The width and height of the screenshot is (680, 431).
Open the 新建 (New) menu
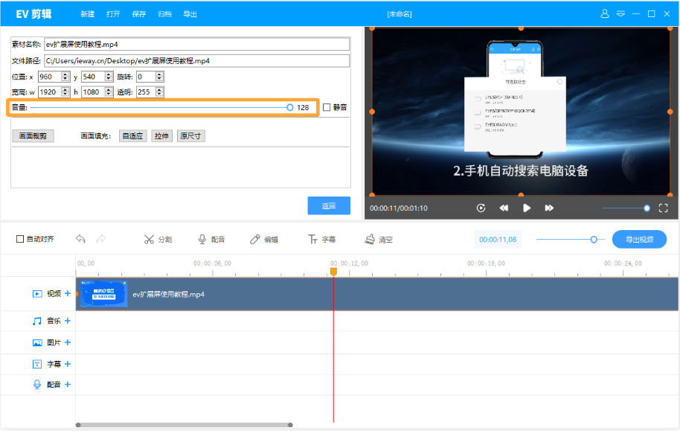(x=88, y=13)
